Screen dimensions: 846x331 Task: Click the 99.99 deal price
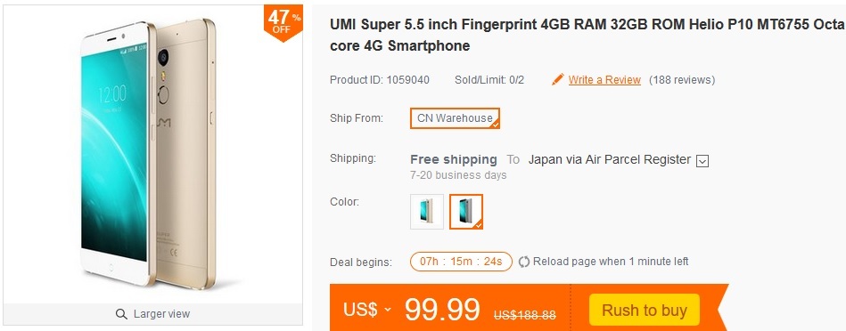[x=442, y=310]
